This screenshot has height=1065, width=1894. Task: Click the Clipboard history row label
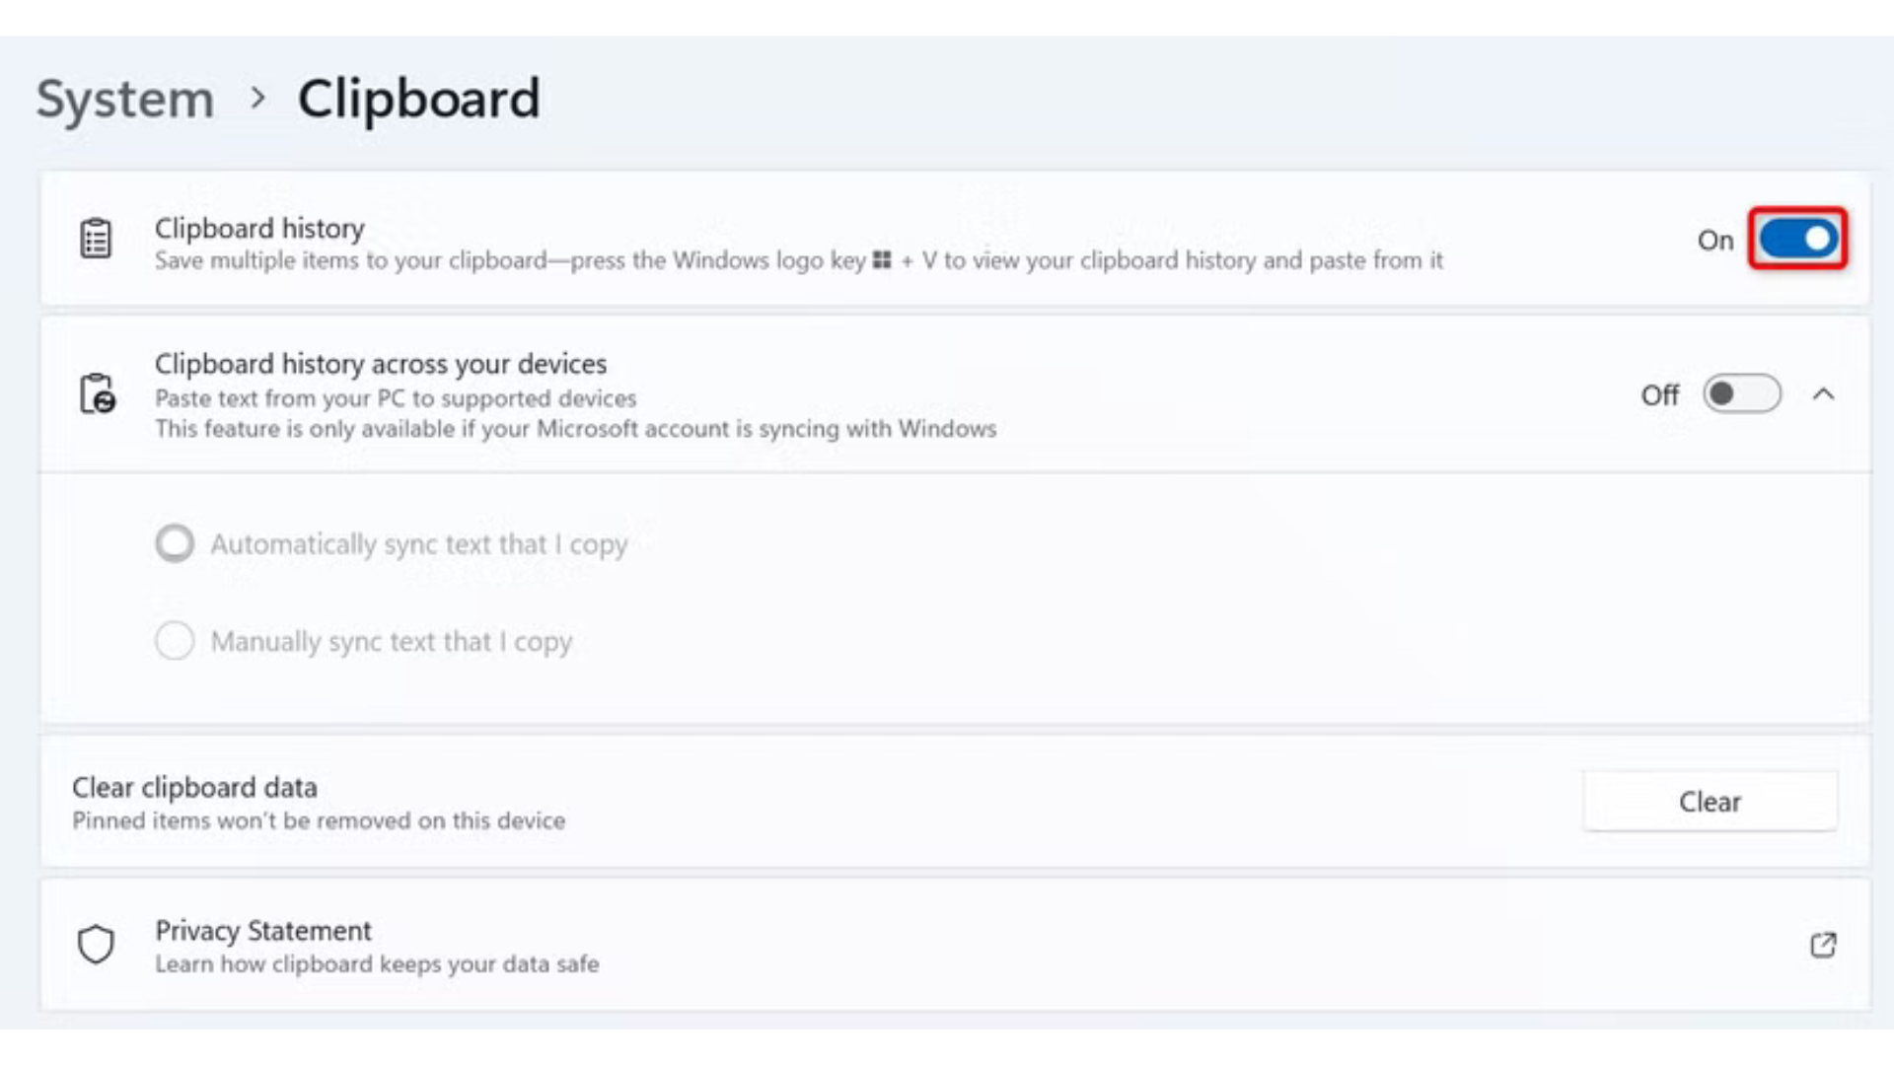[x=259, y=228]
